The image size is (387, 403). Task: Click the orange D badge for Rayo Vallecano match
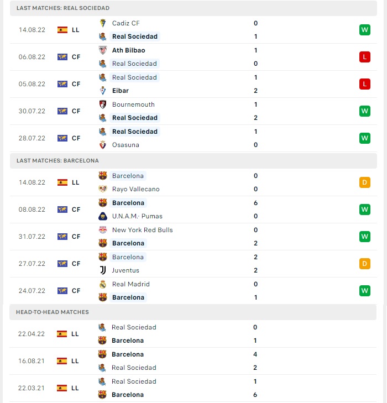pos(365,182)
